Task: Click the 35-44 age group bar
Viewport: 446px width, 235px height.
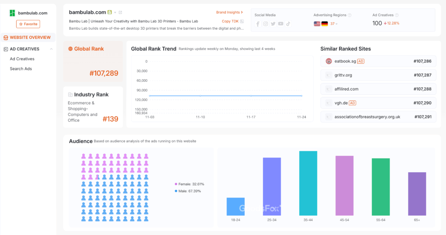Action: (308, 183)
